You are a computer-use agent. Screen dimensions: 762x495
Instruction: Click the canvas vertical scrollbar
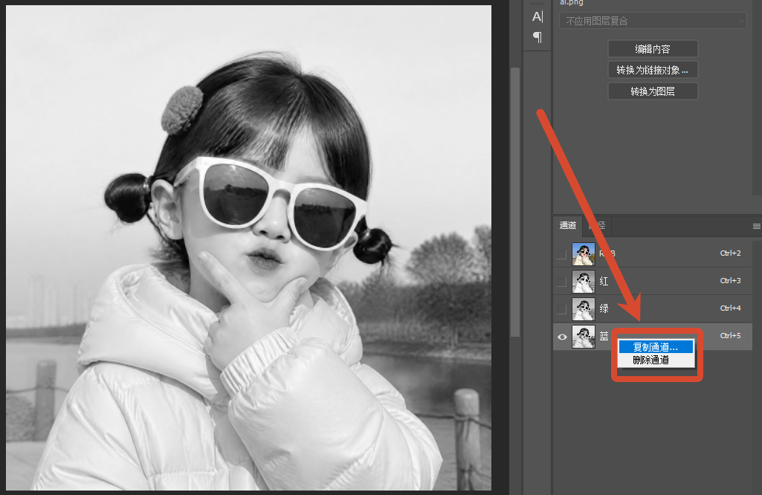(515, 201)
